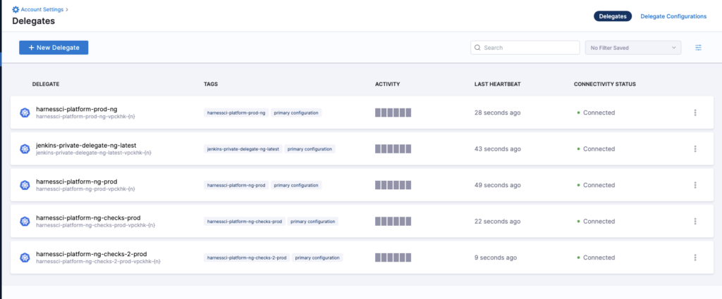Click primary configuration tag in harnessci-platform-ng-checks-prod row
The image size is (722, 299).
point(313,222)
